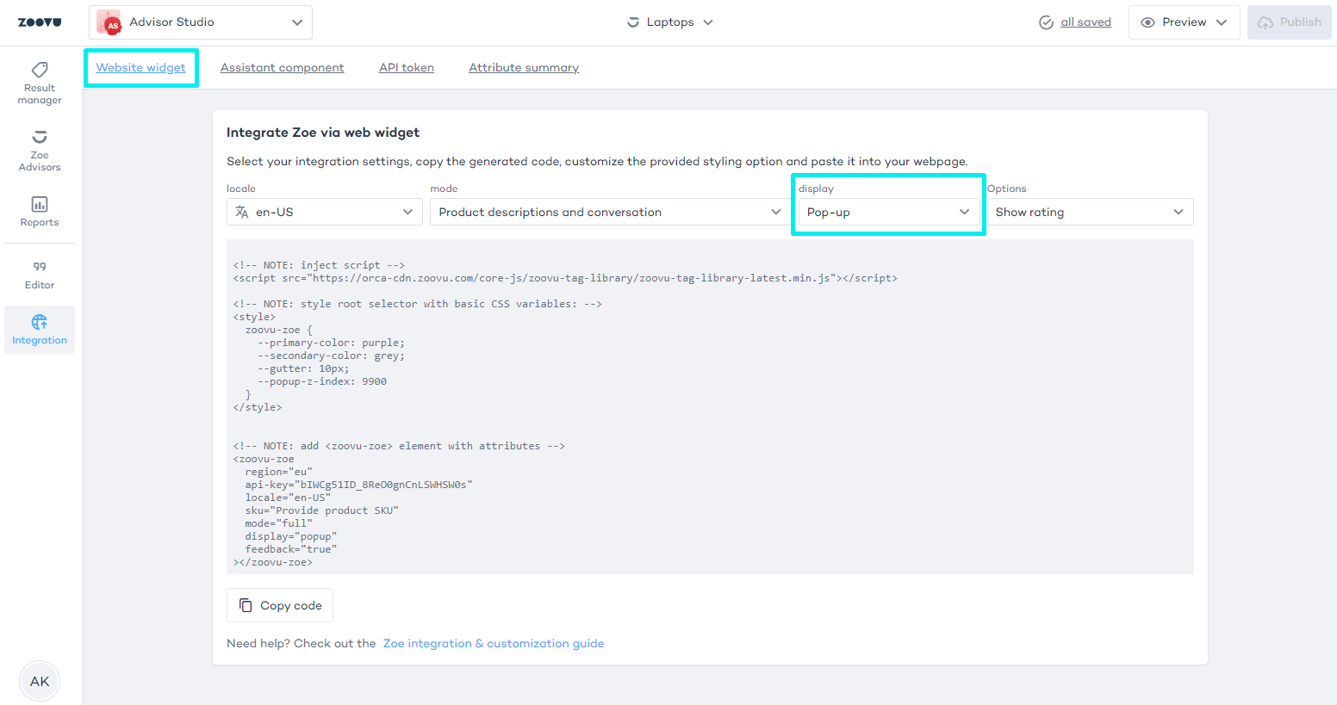Click the Preview button
1337x705 pixels.
tap(1183, 22)
